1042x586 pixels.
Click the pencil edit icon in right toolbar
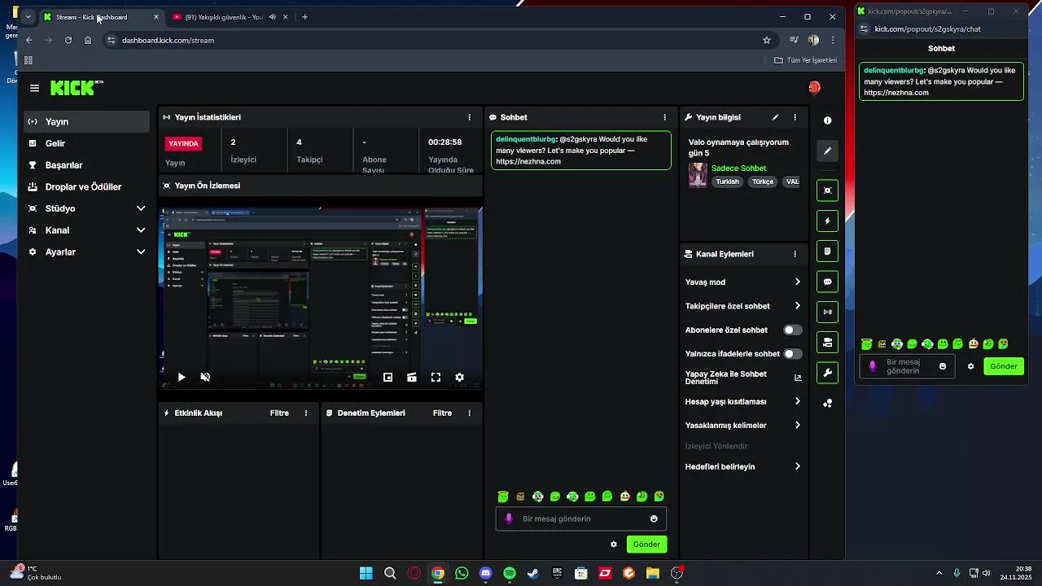[827, 151]
